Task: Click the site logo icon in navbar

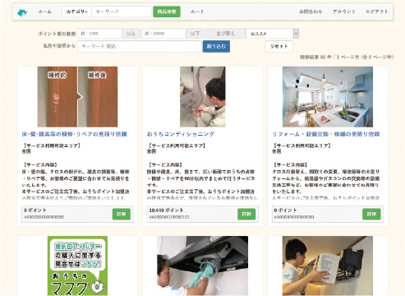Action: [22, 12]
